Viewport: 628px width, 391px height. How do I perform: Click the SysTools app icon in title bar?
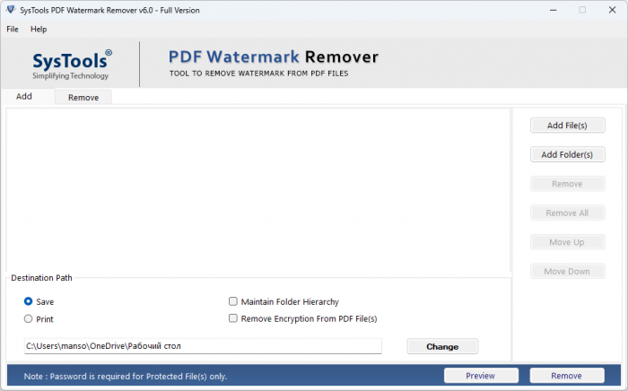point(11,10)
